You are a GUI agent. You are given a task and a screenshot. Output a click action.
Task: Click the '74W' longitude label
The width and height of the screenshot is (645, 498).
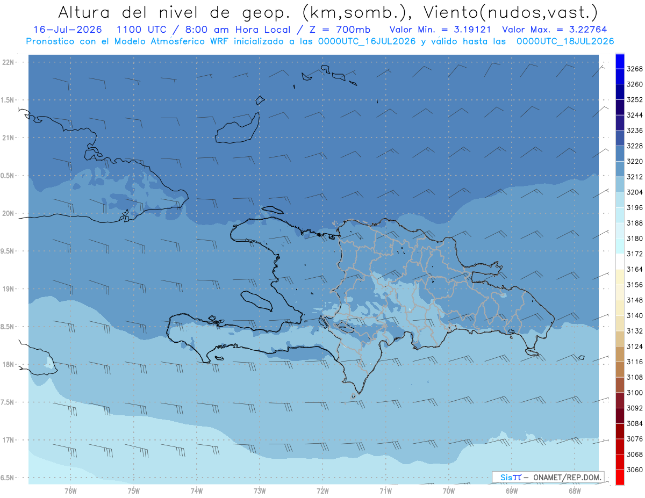pyautogui.click(x=197, y=492)
